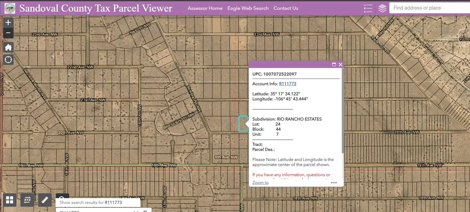Maximize the parcel info popup
This screenshot has height=212, width=470.
(x=334, y=65)
